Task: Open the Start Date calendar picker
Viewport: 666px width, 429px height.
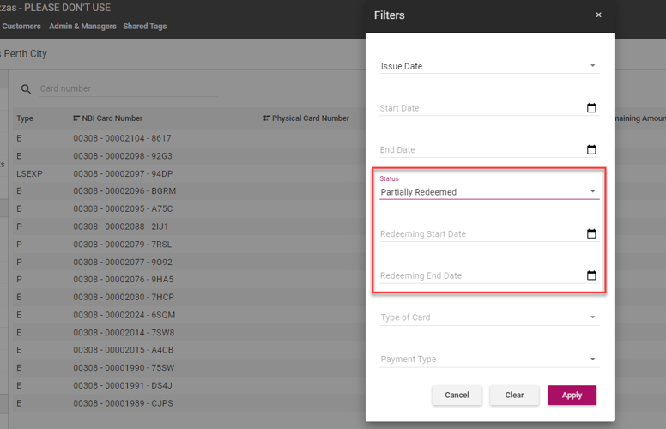Action: click(591, 108)
